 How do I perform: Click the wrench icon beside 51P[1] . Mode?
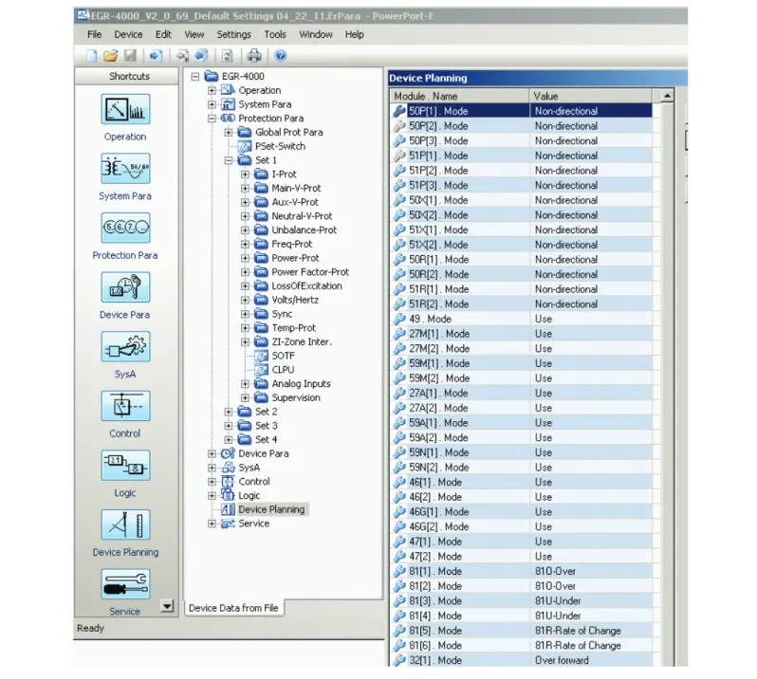point(399,156)
